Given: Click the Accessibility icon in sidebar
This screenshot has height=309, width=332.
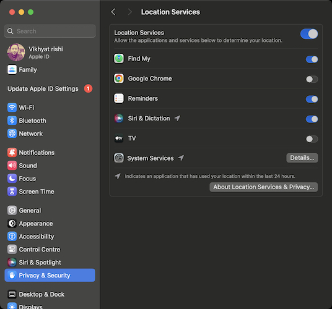Looking at the screenshot, I should (x=12, y=236).
